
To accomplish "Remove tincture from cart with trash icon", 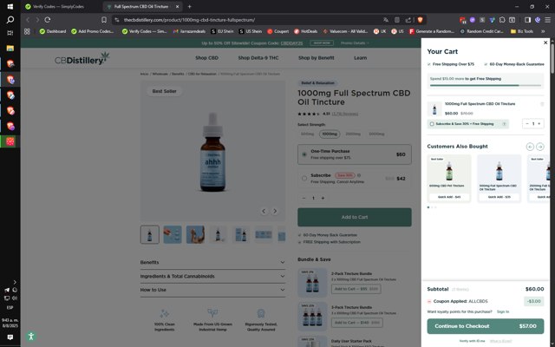I will [541, 104].
